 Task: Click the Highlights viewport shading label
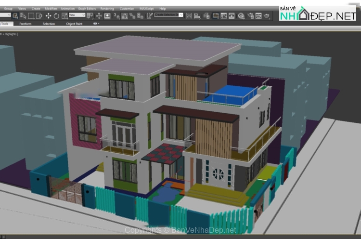[x=11, y=34]
